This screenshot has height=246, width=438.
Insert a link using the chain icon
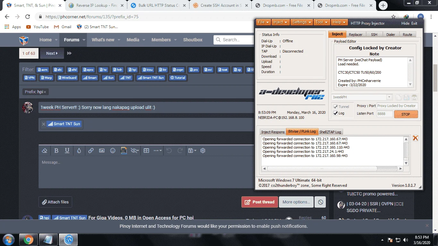coord(91,151)
